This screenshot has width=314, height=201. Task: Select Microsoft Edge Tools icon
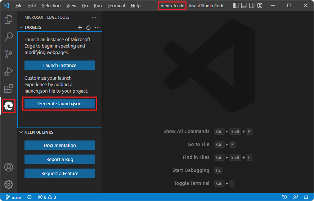(x=9, y=106)
